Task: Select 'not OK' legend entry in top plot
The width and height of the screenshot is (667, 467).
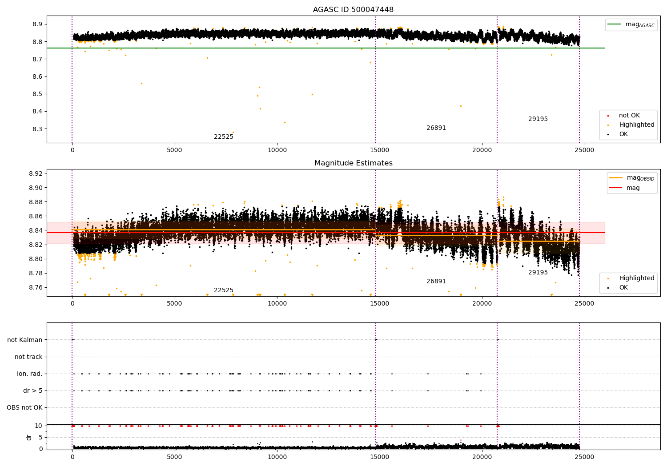Action: (629, 116)
